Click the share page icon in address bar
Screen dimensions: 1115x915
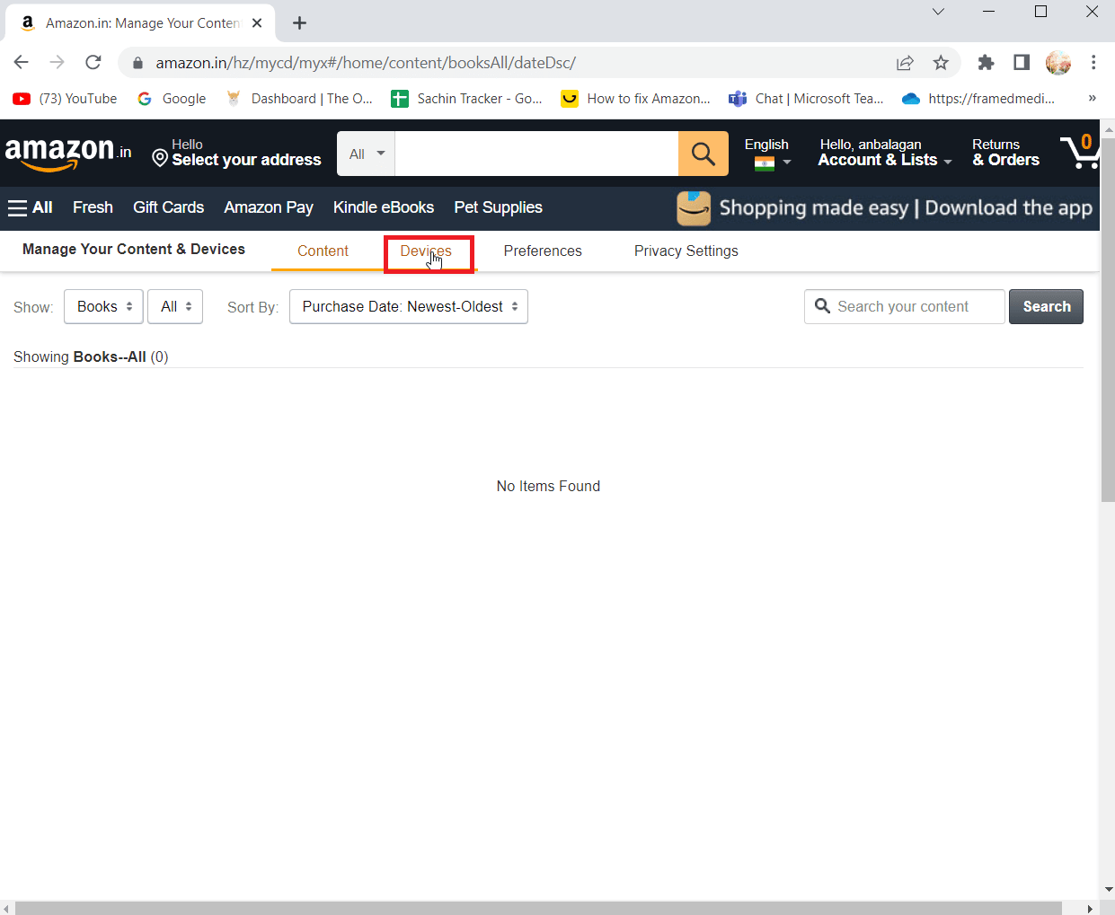[905, 63]
